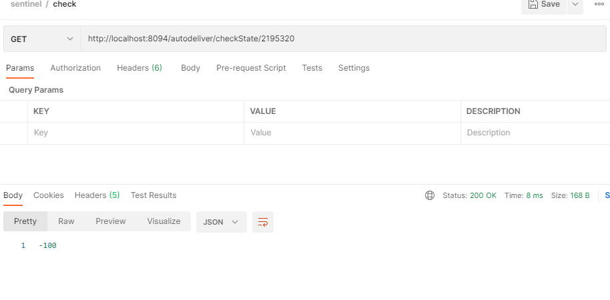Image resolution: width=610 pixels, height=300 pixels.
Task: Open the request Body tab
Action: pos(190,68)
